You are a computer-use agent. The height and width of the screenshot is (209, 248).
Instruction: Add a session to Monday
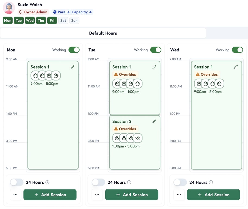tap(50, 195)
